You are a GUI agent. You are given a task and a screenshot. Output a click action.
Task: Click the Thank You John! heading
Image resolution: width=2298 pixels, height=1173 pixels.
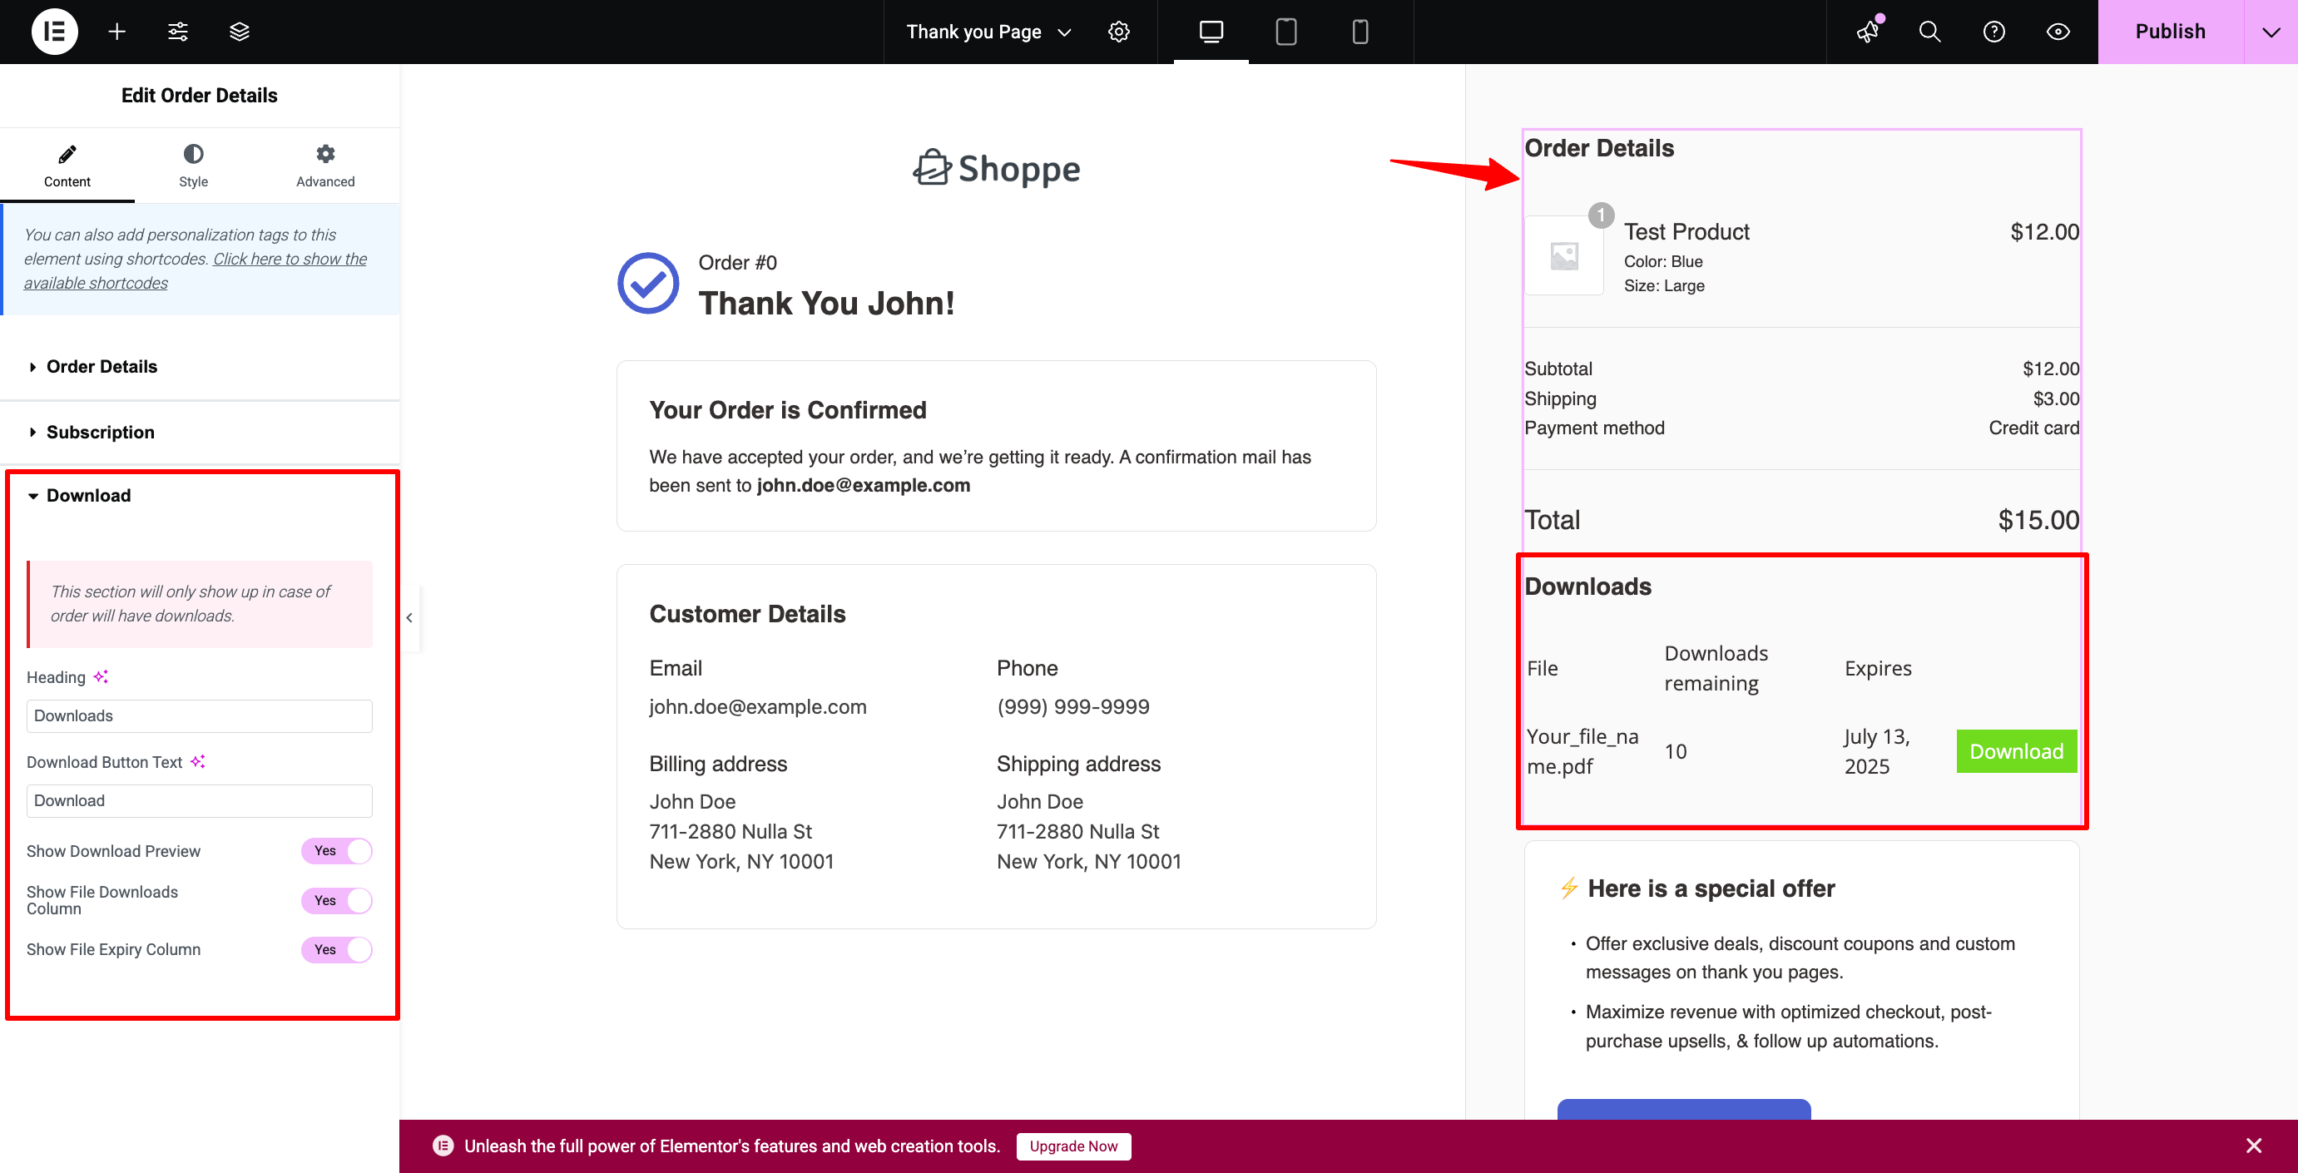(x=826, y=304)
